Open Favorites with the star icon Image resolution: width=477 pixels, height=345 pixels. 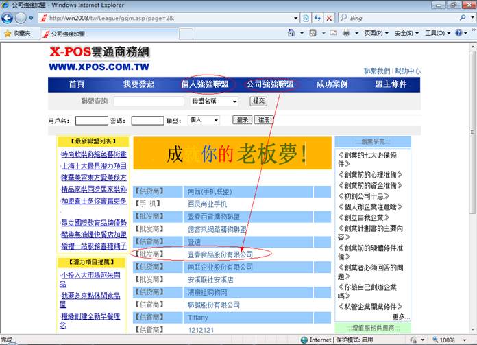(8, 33)
